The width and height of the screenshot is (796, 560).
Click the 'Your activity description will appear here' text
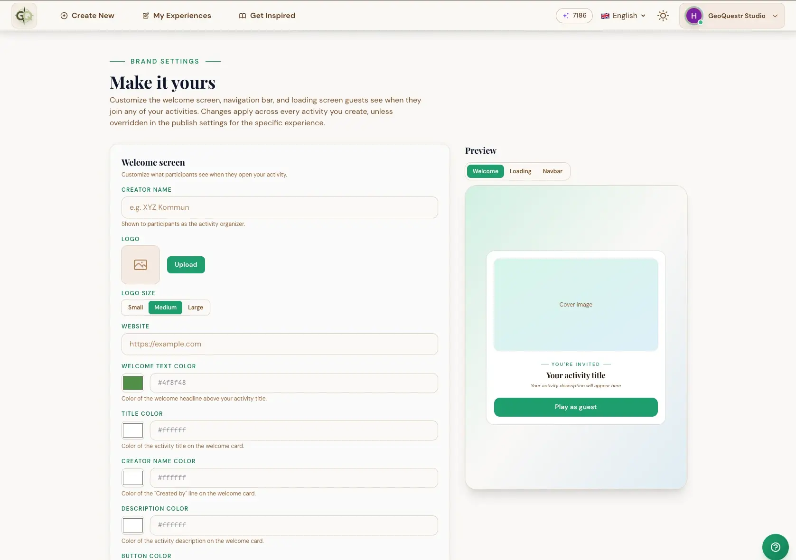point(576,386)
